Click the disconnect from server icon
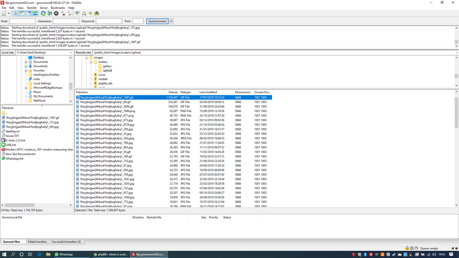 62,13
